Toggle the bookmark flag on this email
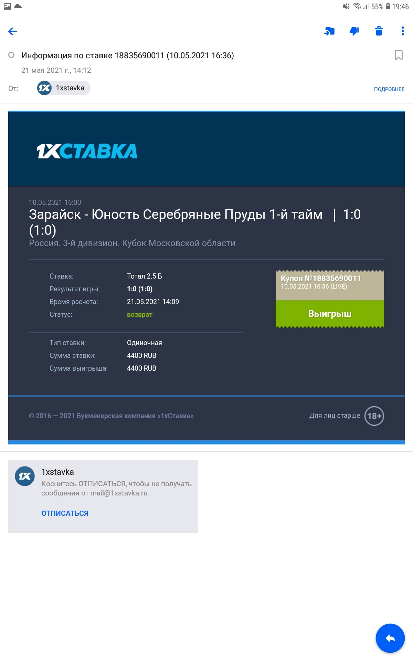 (399, 55)
